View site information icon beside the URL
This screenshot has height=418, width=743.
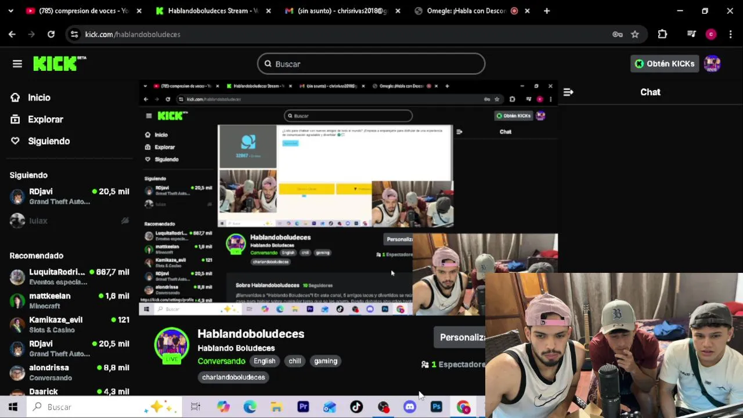[x=74, y=34]
